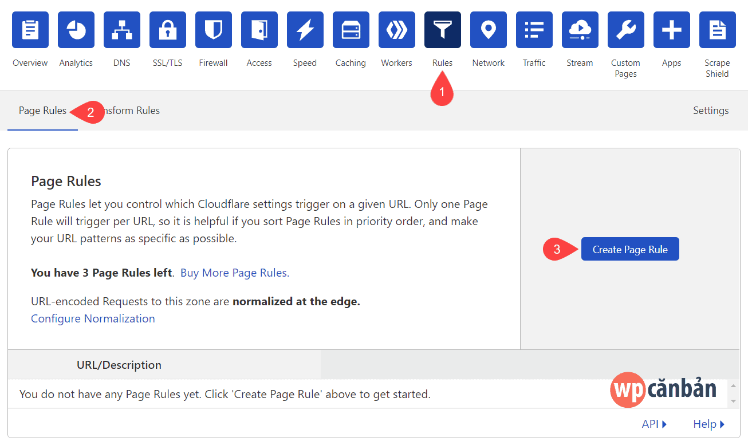The image size is (748, 445).
Task: Click the 'You do not have any Page Rules yet' message
Action: (225, 394)
